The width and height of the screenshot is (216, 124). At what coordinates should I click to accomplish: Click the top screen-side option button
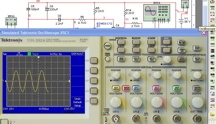94,61
